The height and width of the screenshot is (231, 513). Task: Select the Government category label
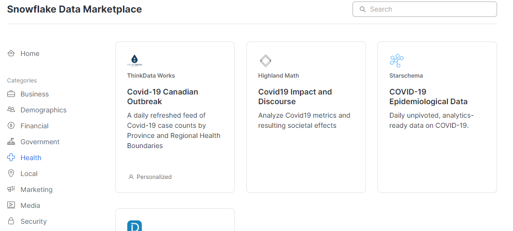(40, 142)
